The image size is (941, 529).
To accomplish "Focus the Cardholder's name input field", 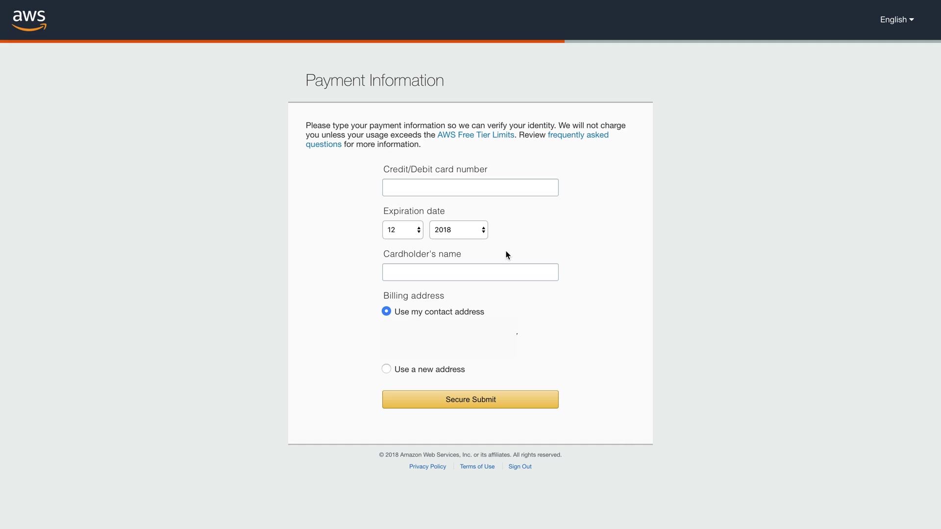I will click(470, 272).
